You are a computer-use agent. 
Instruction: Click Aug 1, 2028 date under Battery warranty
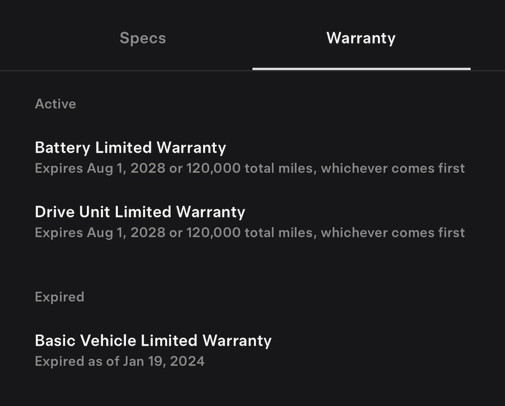coord(126,168)
